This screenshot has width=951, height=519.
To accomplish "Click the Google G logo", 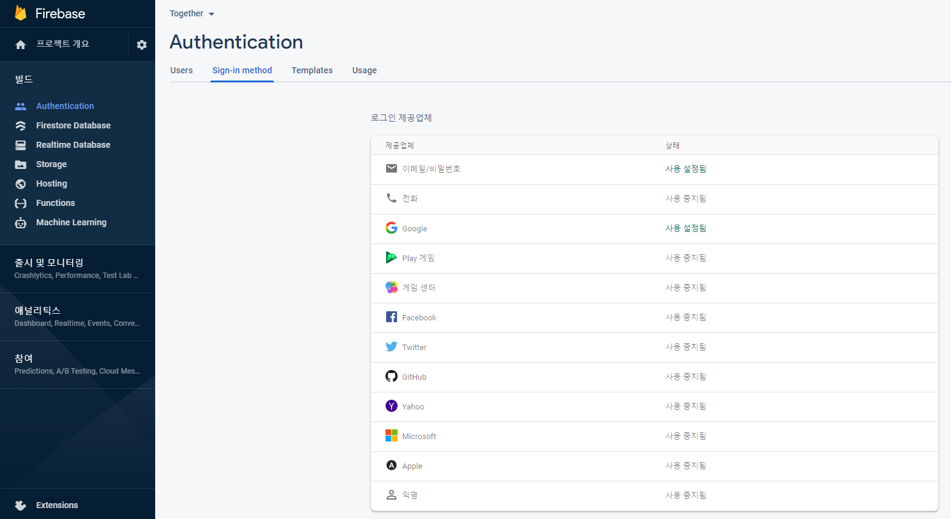I will [392, 228].
